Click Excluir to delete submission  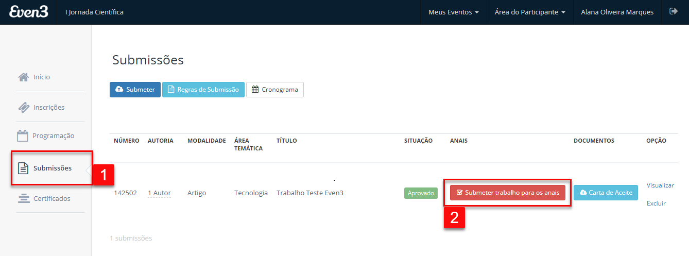pyautogui.click(x=656, y=203)
